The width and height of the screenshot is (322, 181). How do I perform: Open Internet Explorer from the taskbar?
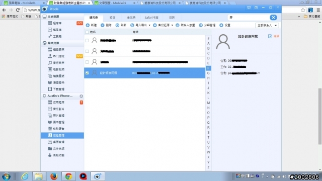pyautogui.click(x=25, y=176)
